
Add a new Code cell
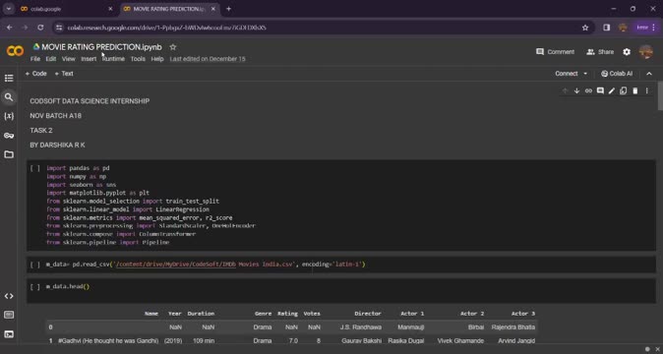(x=36, y=74)
